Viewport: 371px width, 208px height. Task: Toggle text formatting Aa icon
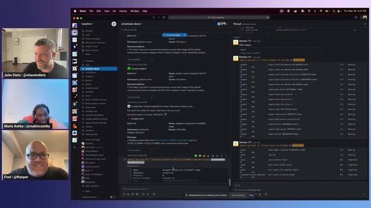(x=128, y=194)
